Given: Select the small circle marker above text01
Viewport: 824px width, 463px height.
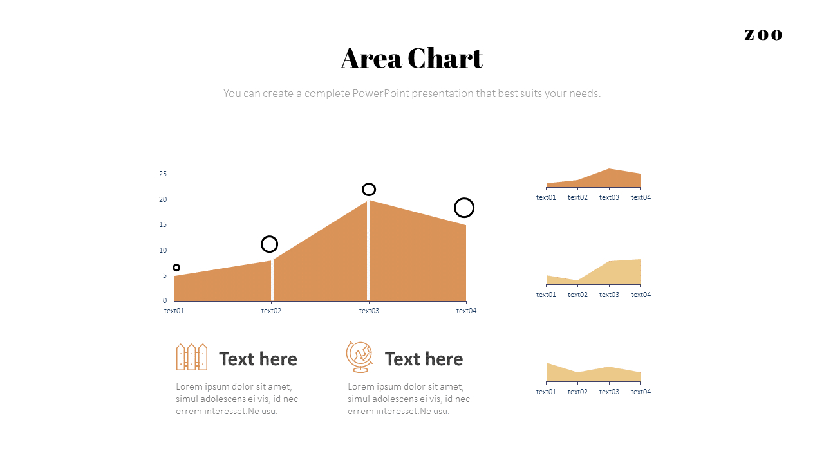Looking at the screenshot, I should tap(176, 268).
